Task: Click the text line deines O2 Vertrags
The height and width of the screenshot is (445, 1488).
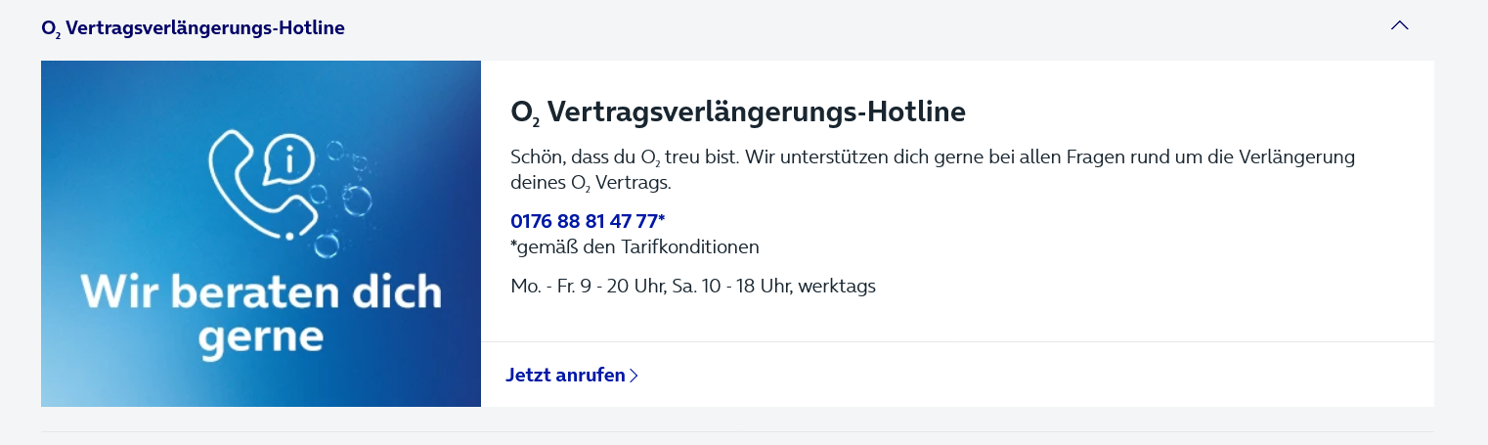Action: (591, 183)
